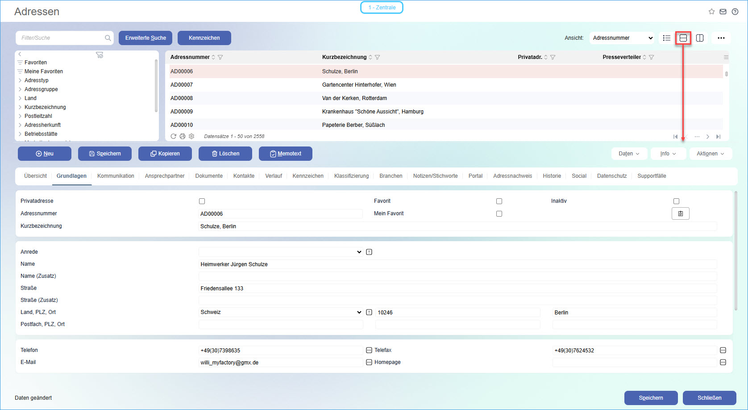Screen dimensions: 748x410
Task: Click the star favorites icon in header
Action: coord(711,12)
